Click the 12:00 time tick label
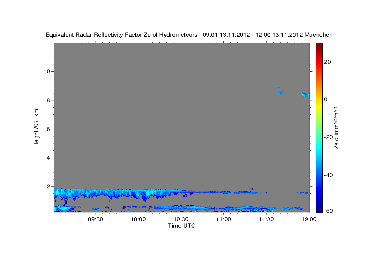This screenshot has width=383, height=255. 309,219
